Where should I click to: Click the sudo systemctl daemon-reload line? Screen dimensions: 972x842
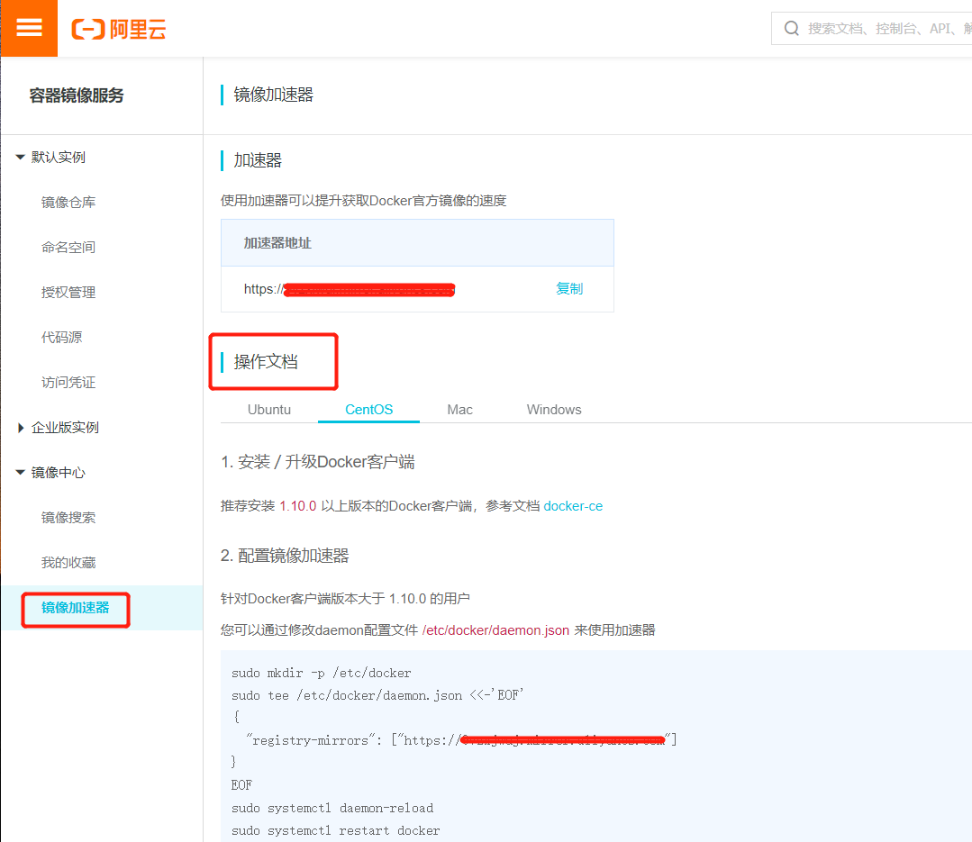click(332, 808)
